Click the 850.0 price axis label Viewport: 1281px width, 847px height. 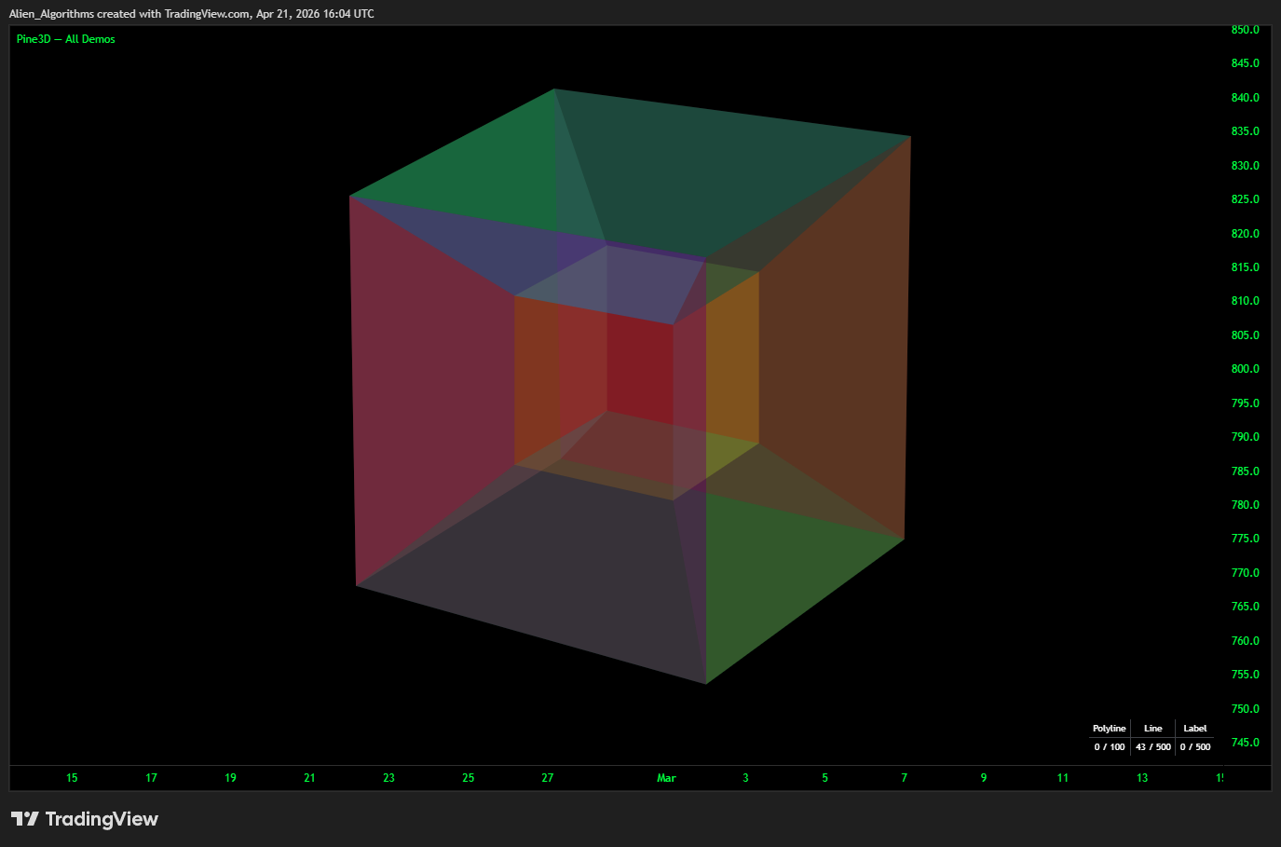point(1245,30)
